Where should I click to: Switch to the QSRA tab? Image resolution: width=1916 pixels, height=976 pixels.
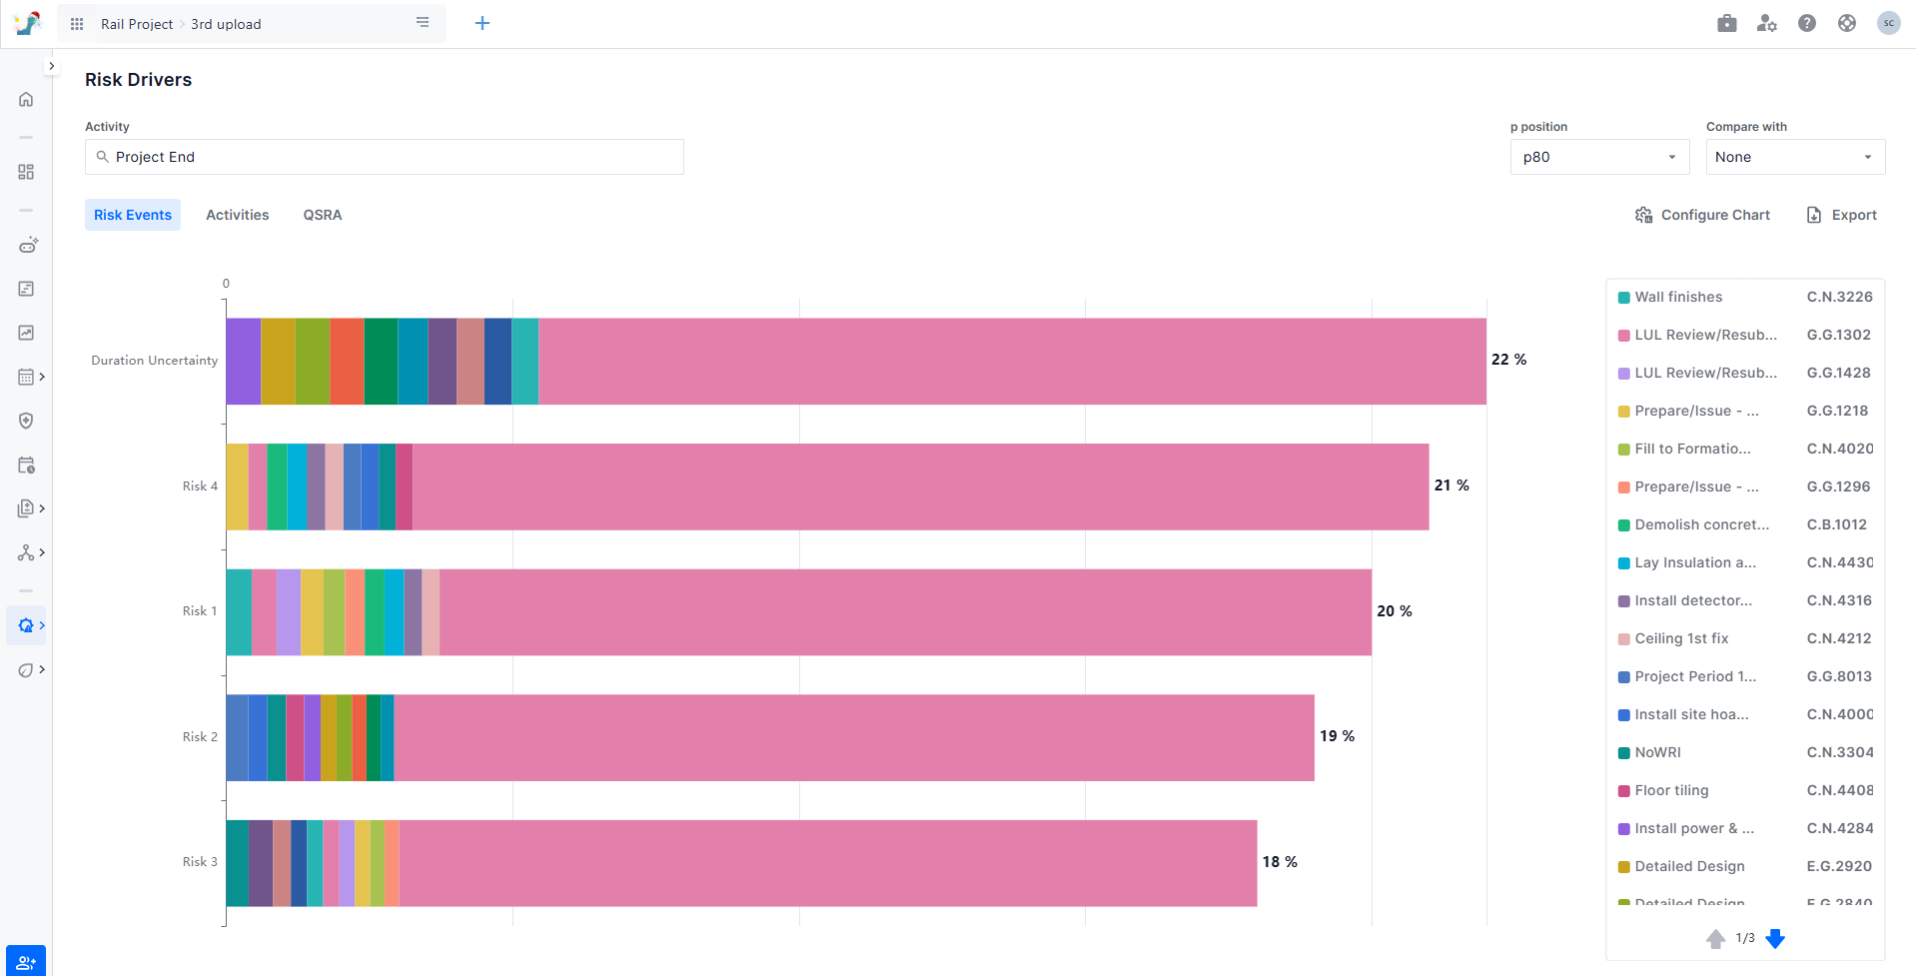(323, 215)
